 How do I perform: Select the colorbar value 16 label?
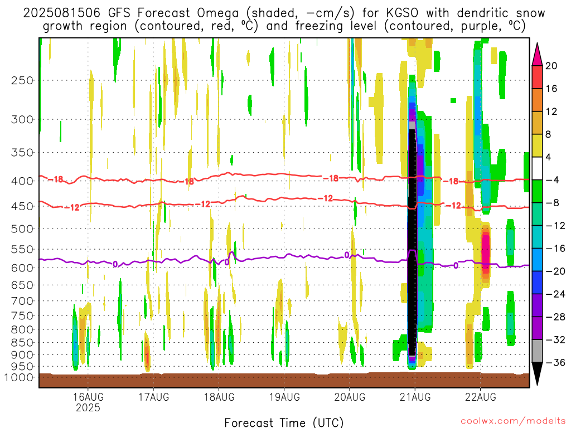551,89
